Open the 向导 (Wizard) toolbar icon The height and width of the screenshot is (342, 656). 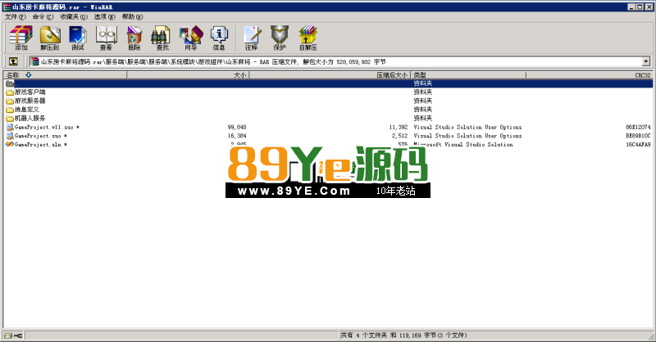pyautogui.click(x=191, y=38)
